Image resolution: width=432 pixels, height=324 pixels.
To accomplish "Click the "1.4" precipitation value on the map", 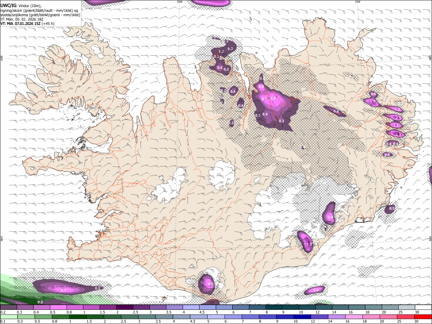I will (x=396, y=126).
